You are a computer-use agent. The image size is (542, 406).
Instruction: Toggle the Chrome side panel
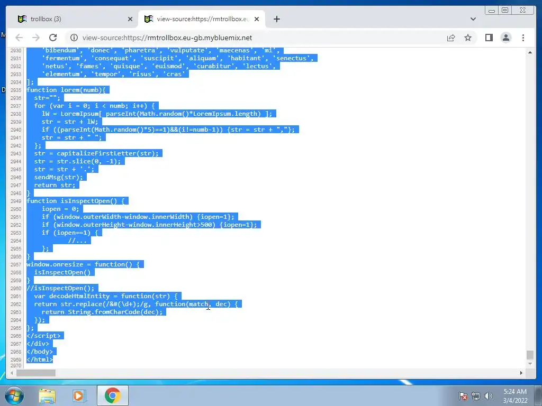(x=489, y=38)
